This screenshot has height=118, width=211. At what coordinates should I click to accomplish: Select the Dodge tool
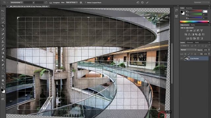3,61
